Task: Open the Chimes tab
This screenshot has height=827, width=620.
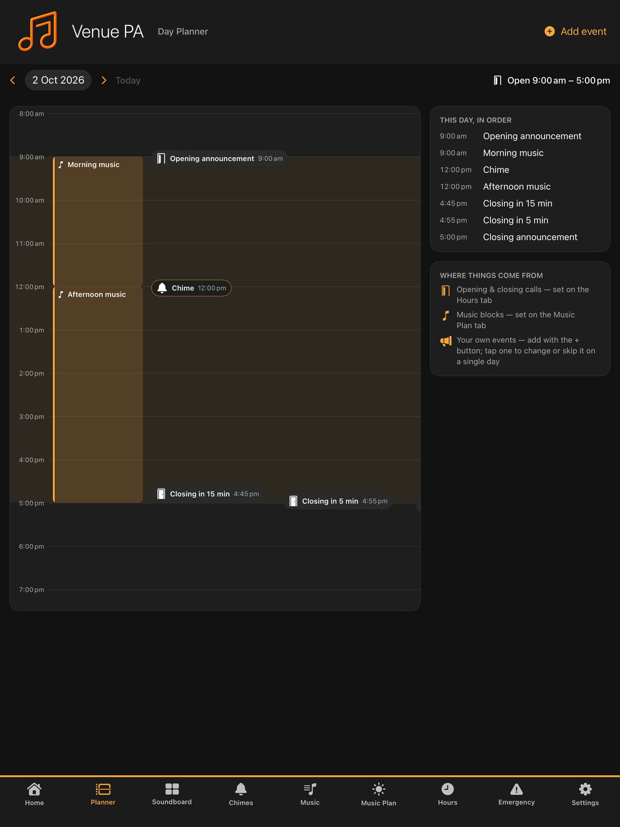Action: tap(241, 794)
